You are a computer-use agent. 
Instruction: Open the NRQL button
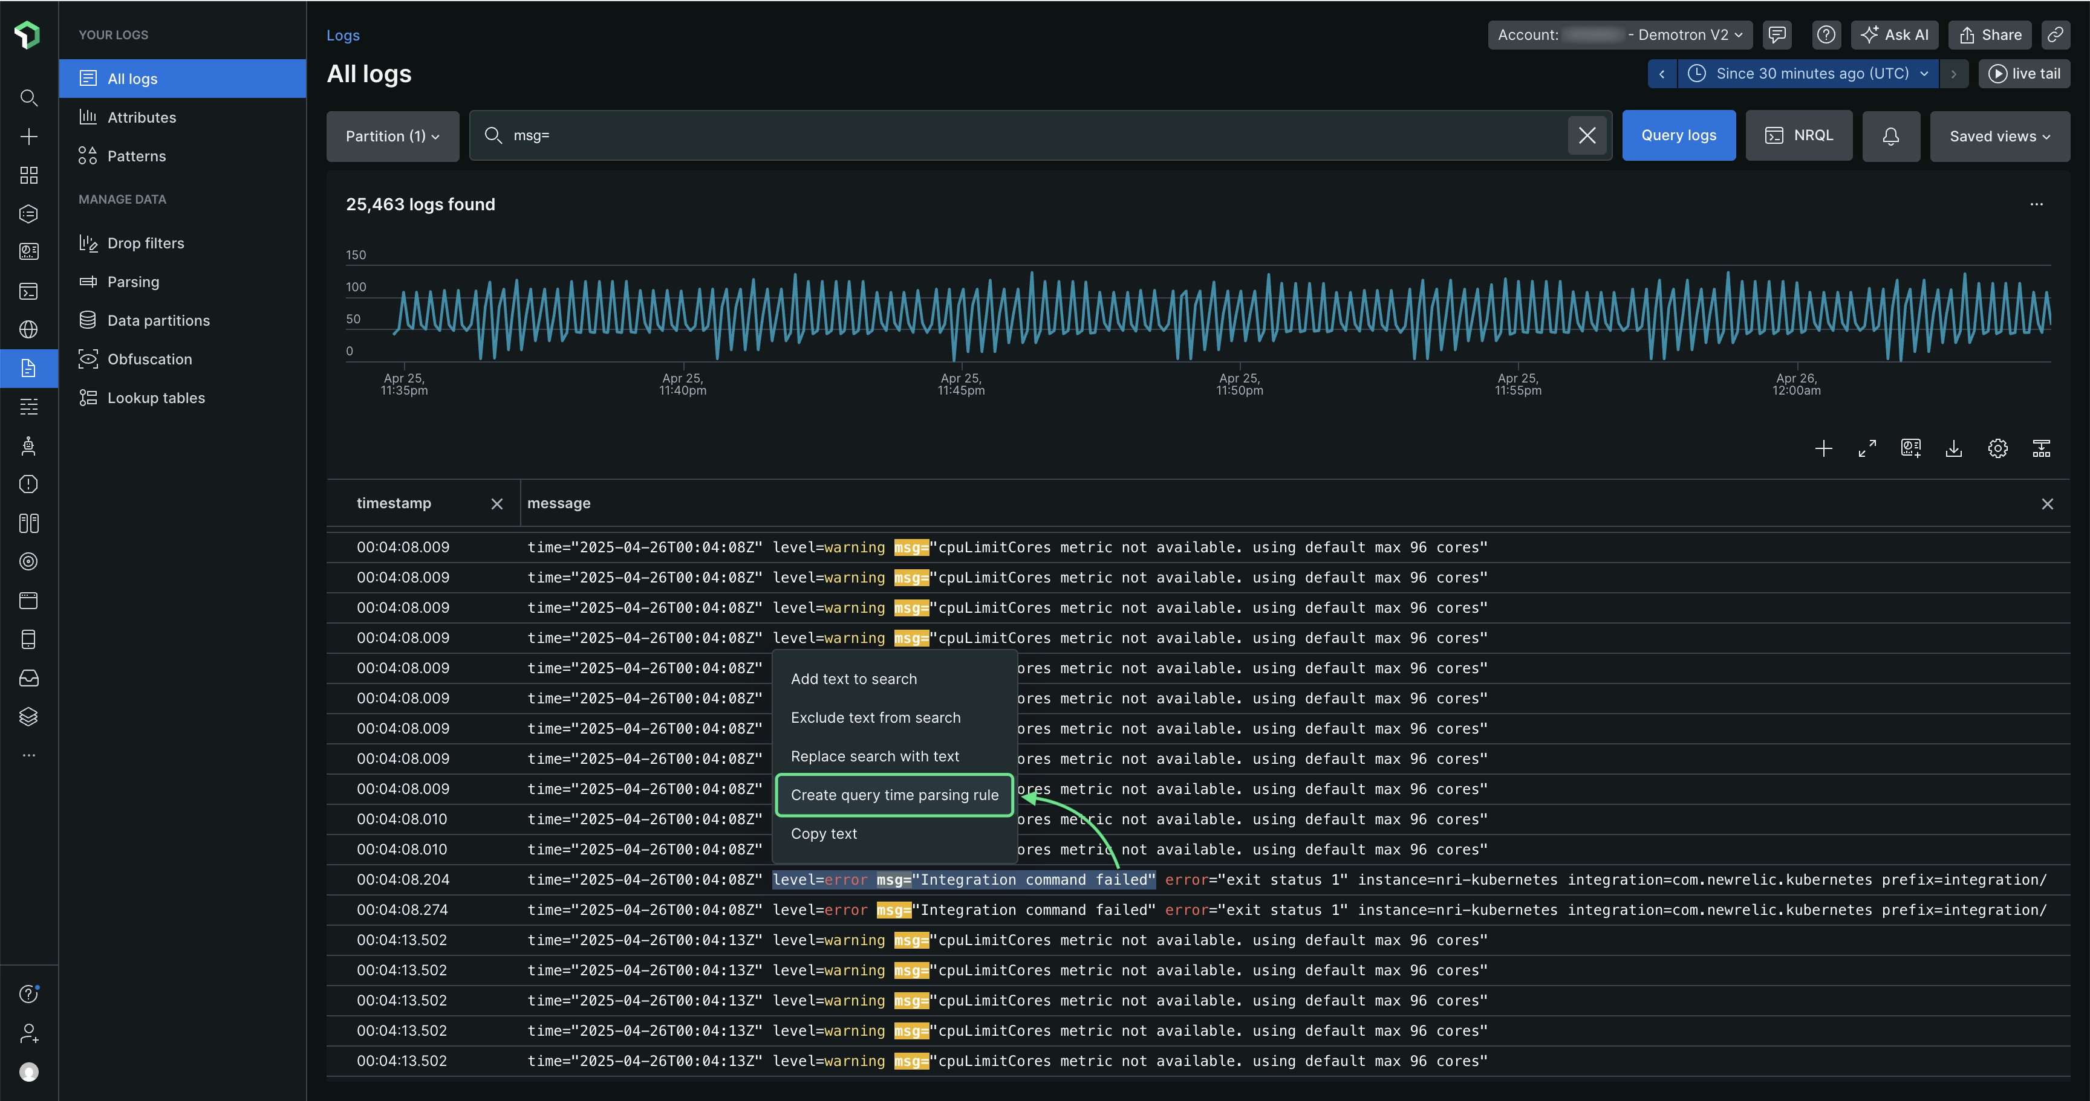click(x=1799, y=135)
